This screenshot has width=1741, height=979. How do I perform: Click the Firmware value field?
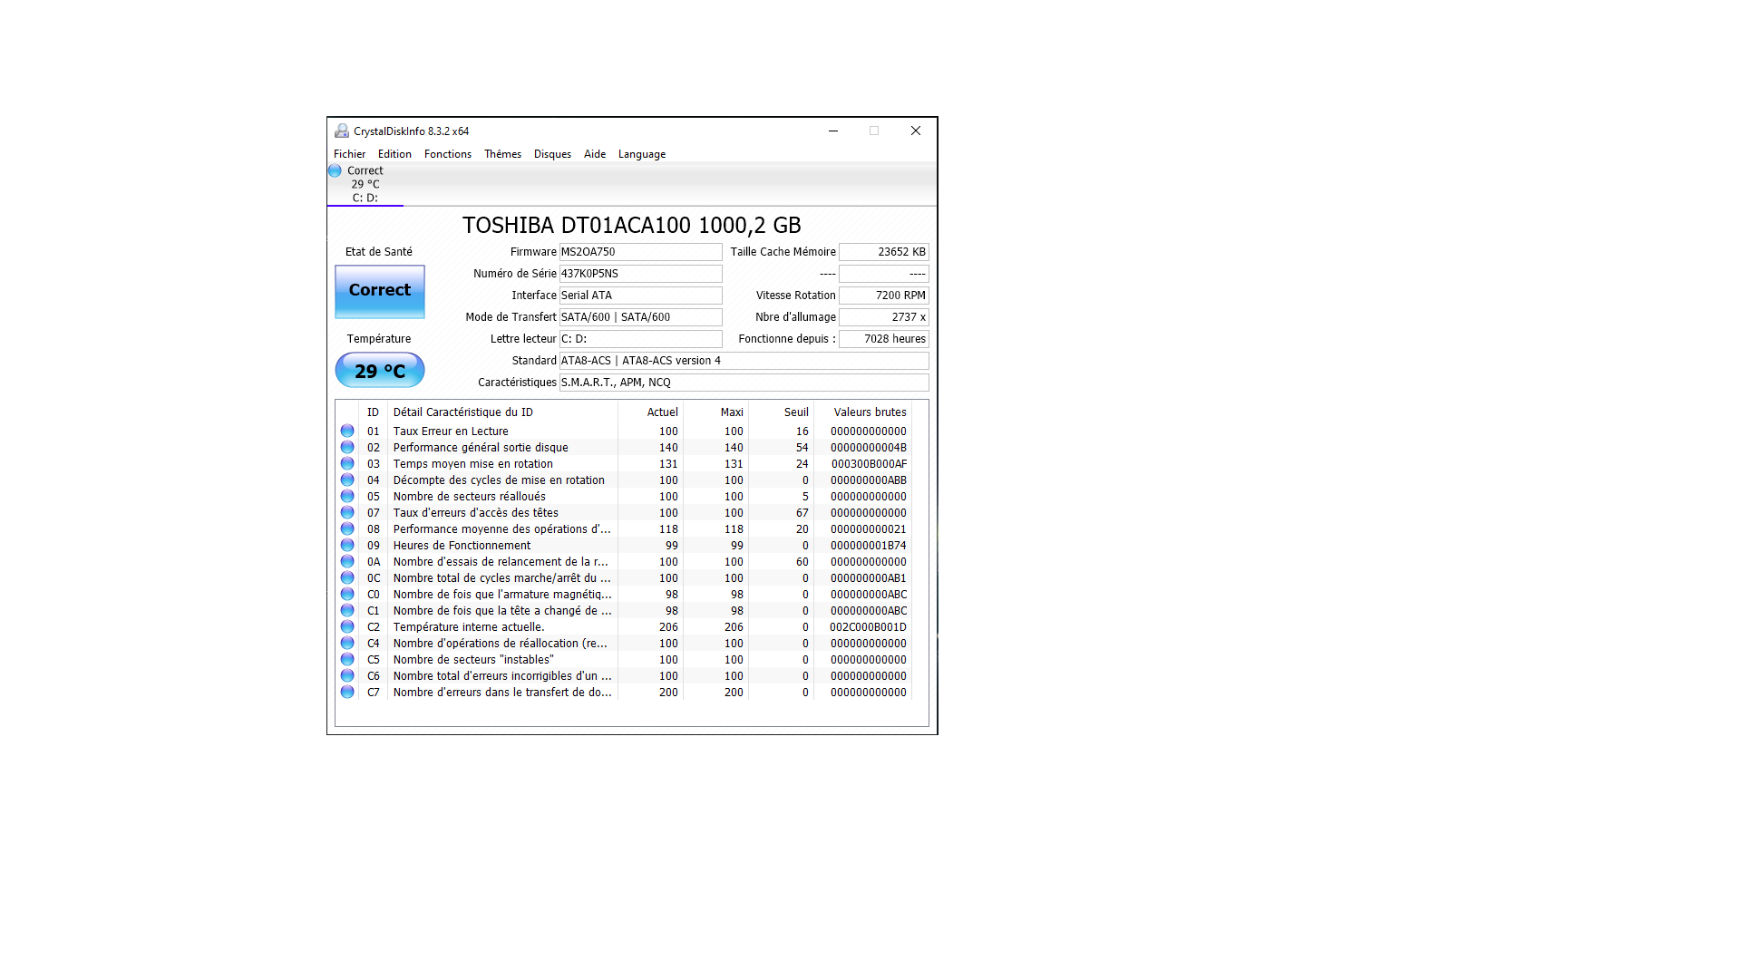coord(640,252)
